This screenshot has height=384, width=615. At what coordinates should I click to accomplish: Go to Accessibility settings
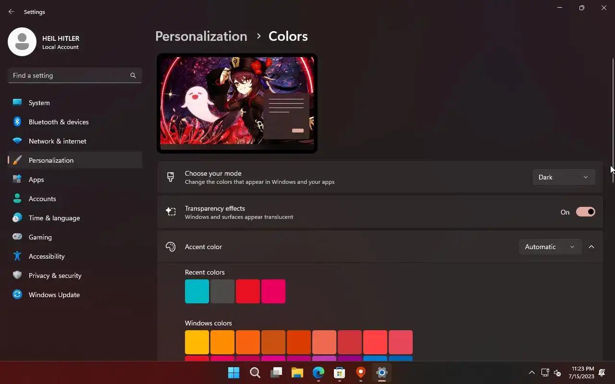[74, 256]
